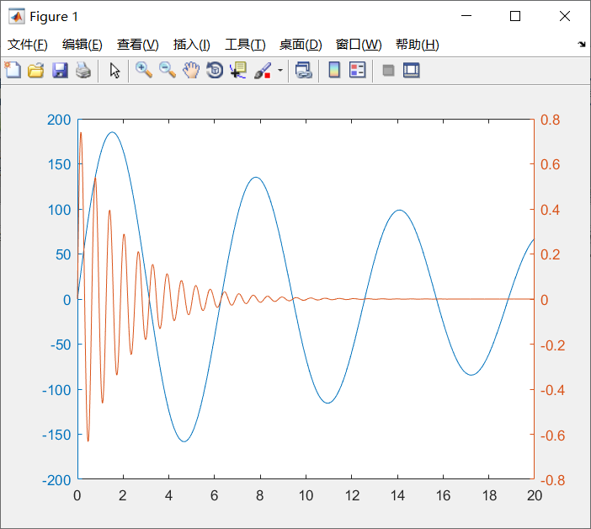Screen dimensions: 591x529
Task: Insert a legend using the toolbar icon
Action: [x=357, y=70]
